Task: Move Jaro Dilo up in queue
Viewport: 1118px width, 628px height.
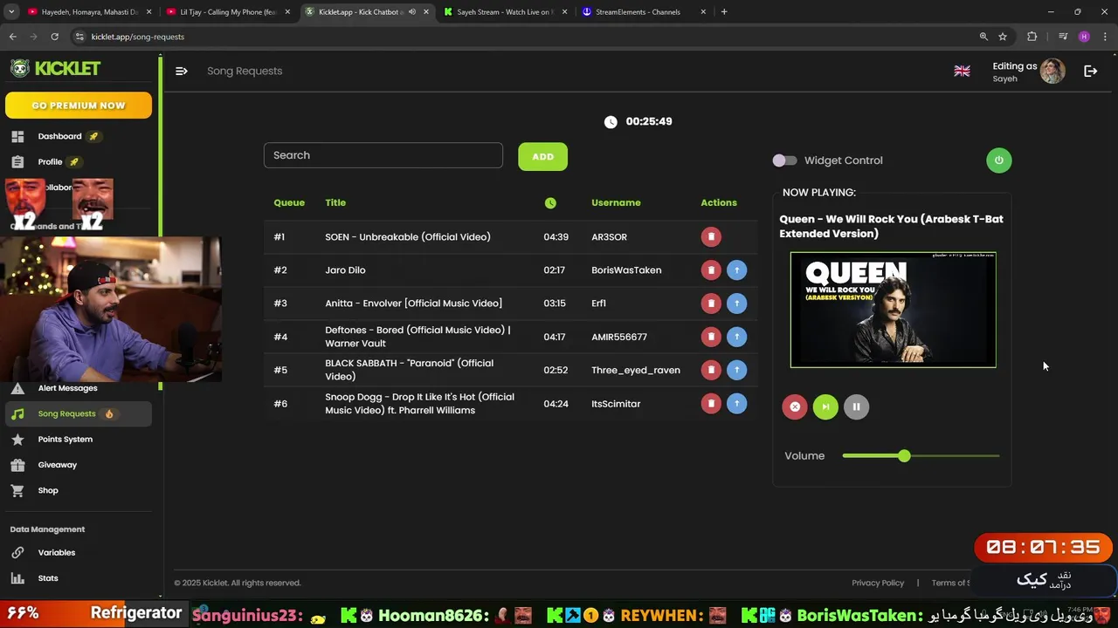Action: tap(736, 270)
